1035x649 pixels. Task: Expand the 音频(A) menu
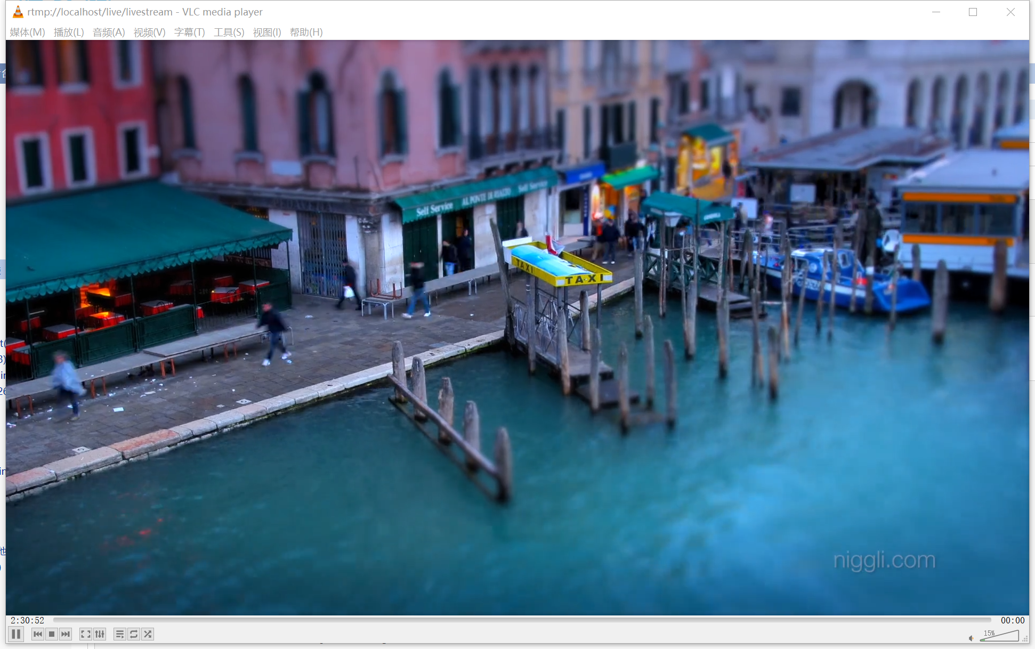(x=109, y=33)
